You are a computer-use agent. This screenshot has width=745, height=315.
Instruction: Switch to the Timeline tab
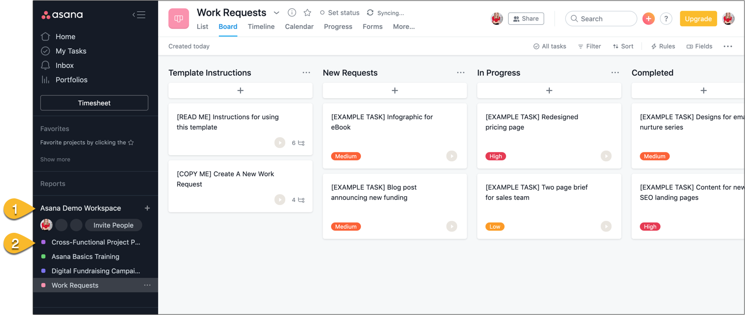pyautogui.click(x=261, y=27)
